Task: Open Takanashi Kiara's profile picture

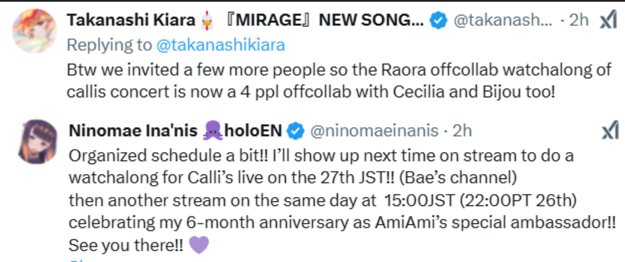Action: click(x=35, y=31)
